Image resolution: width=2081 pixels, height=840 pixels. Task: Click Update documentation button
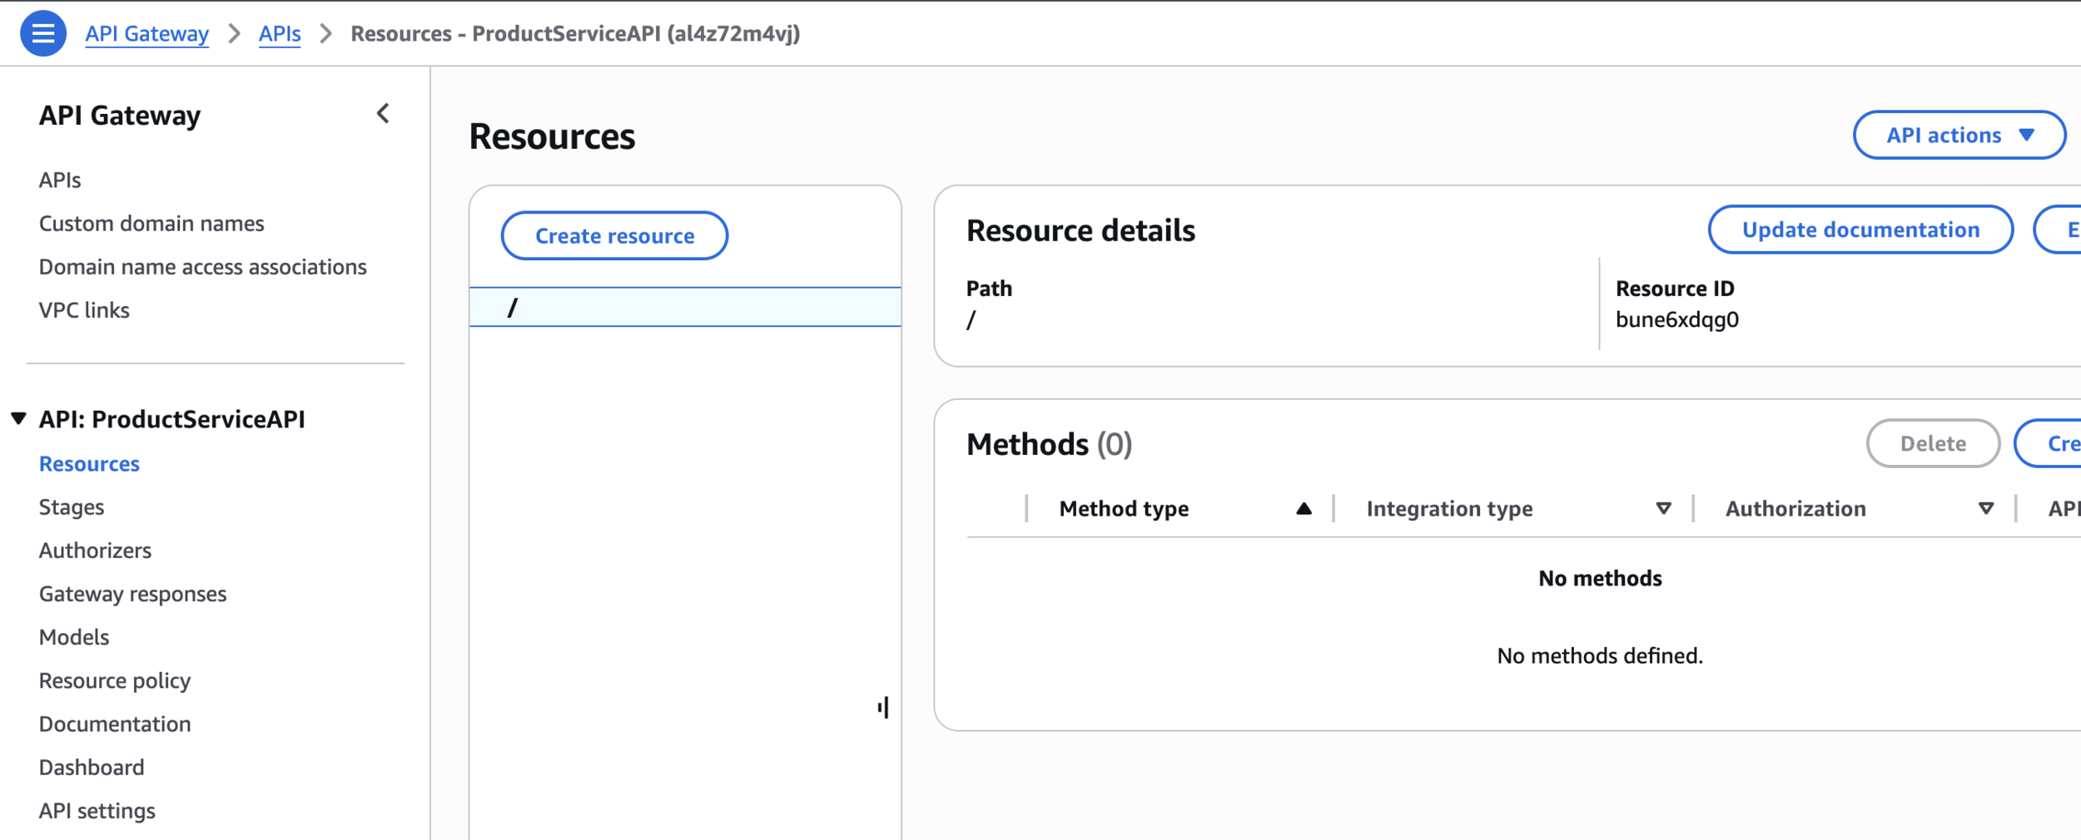(x=1860, y=230)
